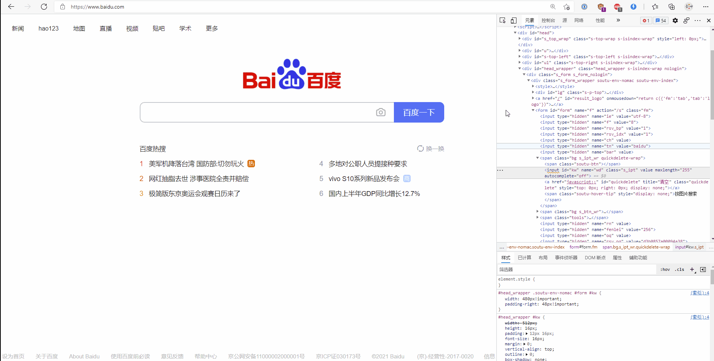Open the About Baidu footer link
This screenshot has width=714, height=361.
pyautogui.click(x=84, y=357)
